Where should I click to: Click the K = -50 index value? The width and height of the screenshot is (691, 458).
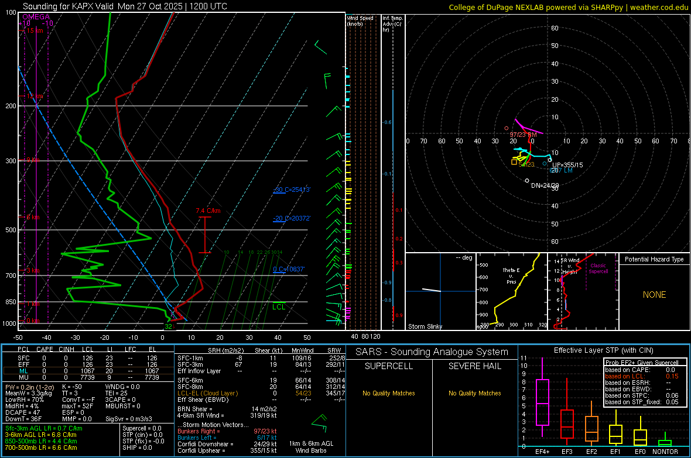[72, 387]
